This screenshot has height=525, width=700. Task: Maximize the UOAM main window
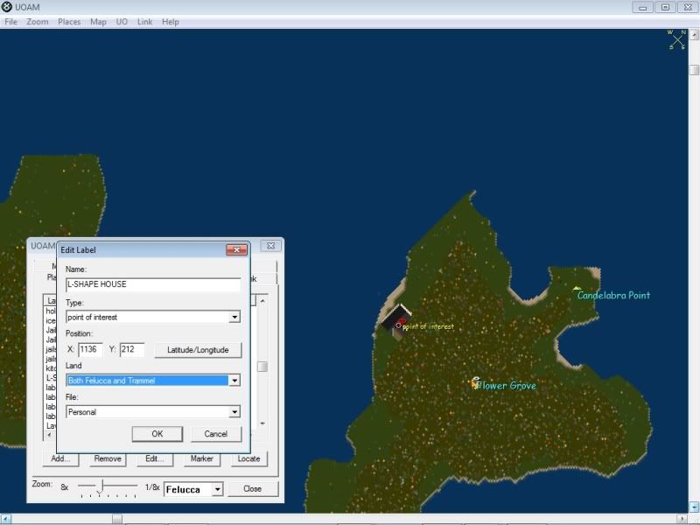click(665, 7)
